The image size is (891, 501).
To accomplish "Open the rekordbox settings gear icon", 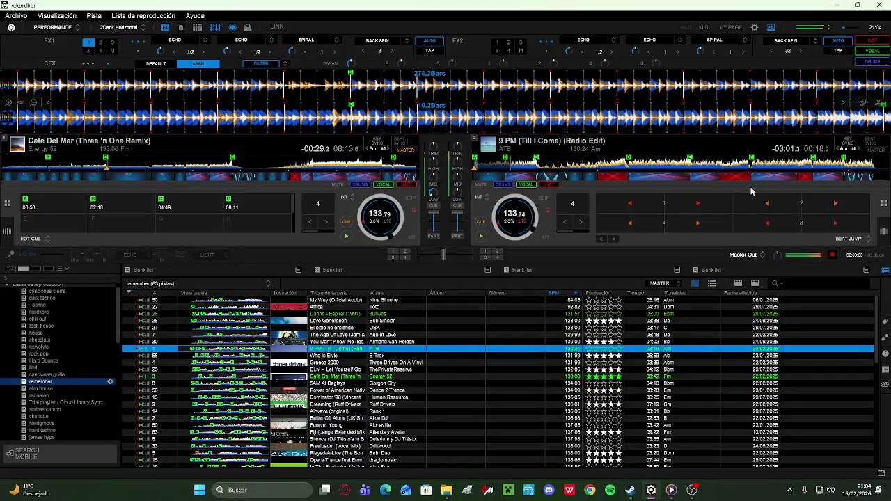I will (x=755, y=27).
